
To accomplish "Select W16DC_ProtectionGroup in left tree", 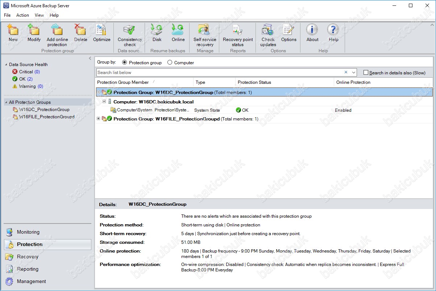I will [x=44, y=110].
